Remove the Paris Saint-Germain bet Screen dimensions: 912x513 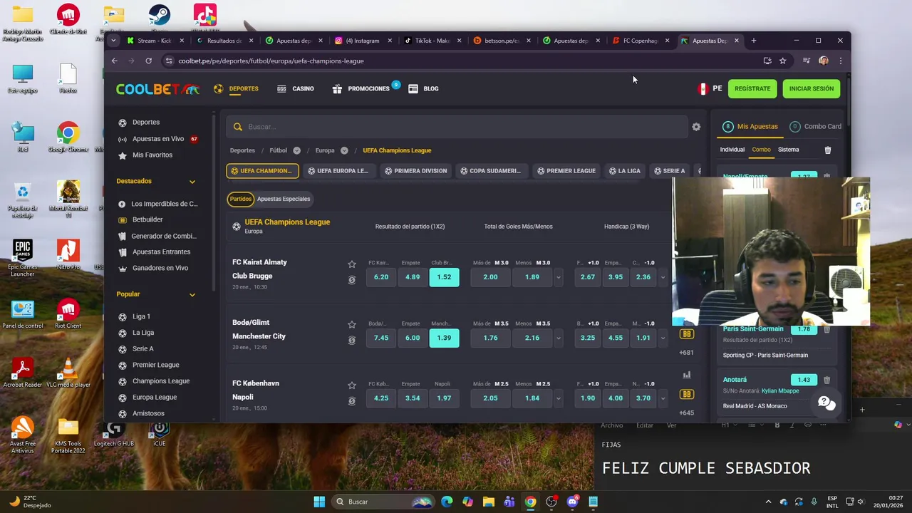tap(826, 329)
